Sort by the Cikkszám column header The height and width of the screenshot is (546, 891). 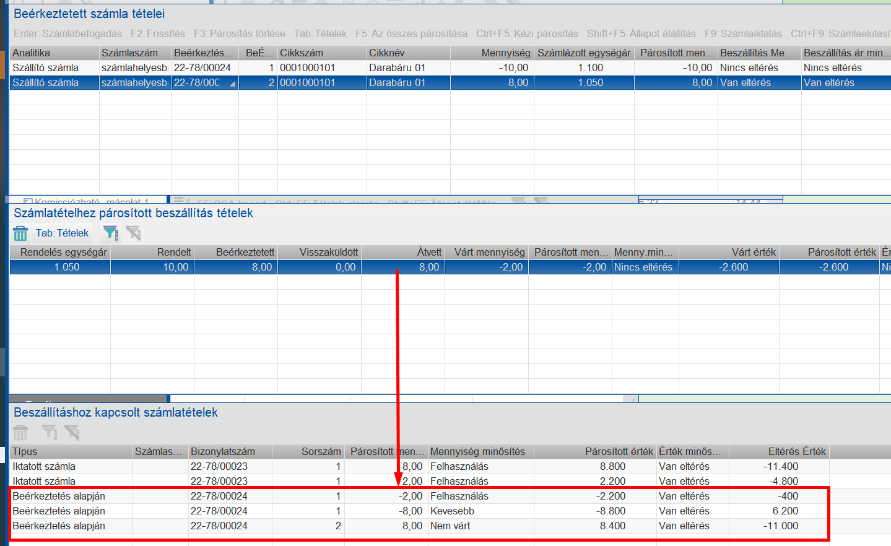point(322,53)
